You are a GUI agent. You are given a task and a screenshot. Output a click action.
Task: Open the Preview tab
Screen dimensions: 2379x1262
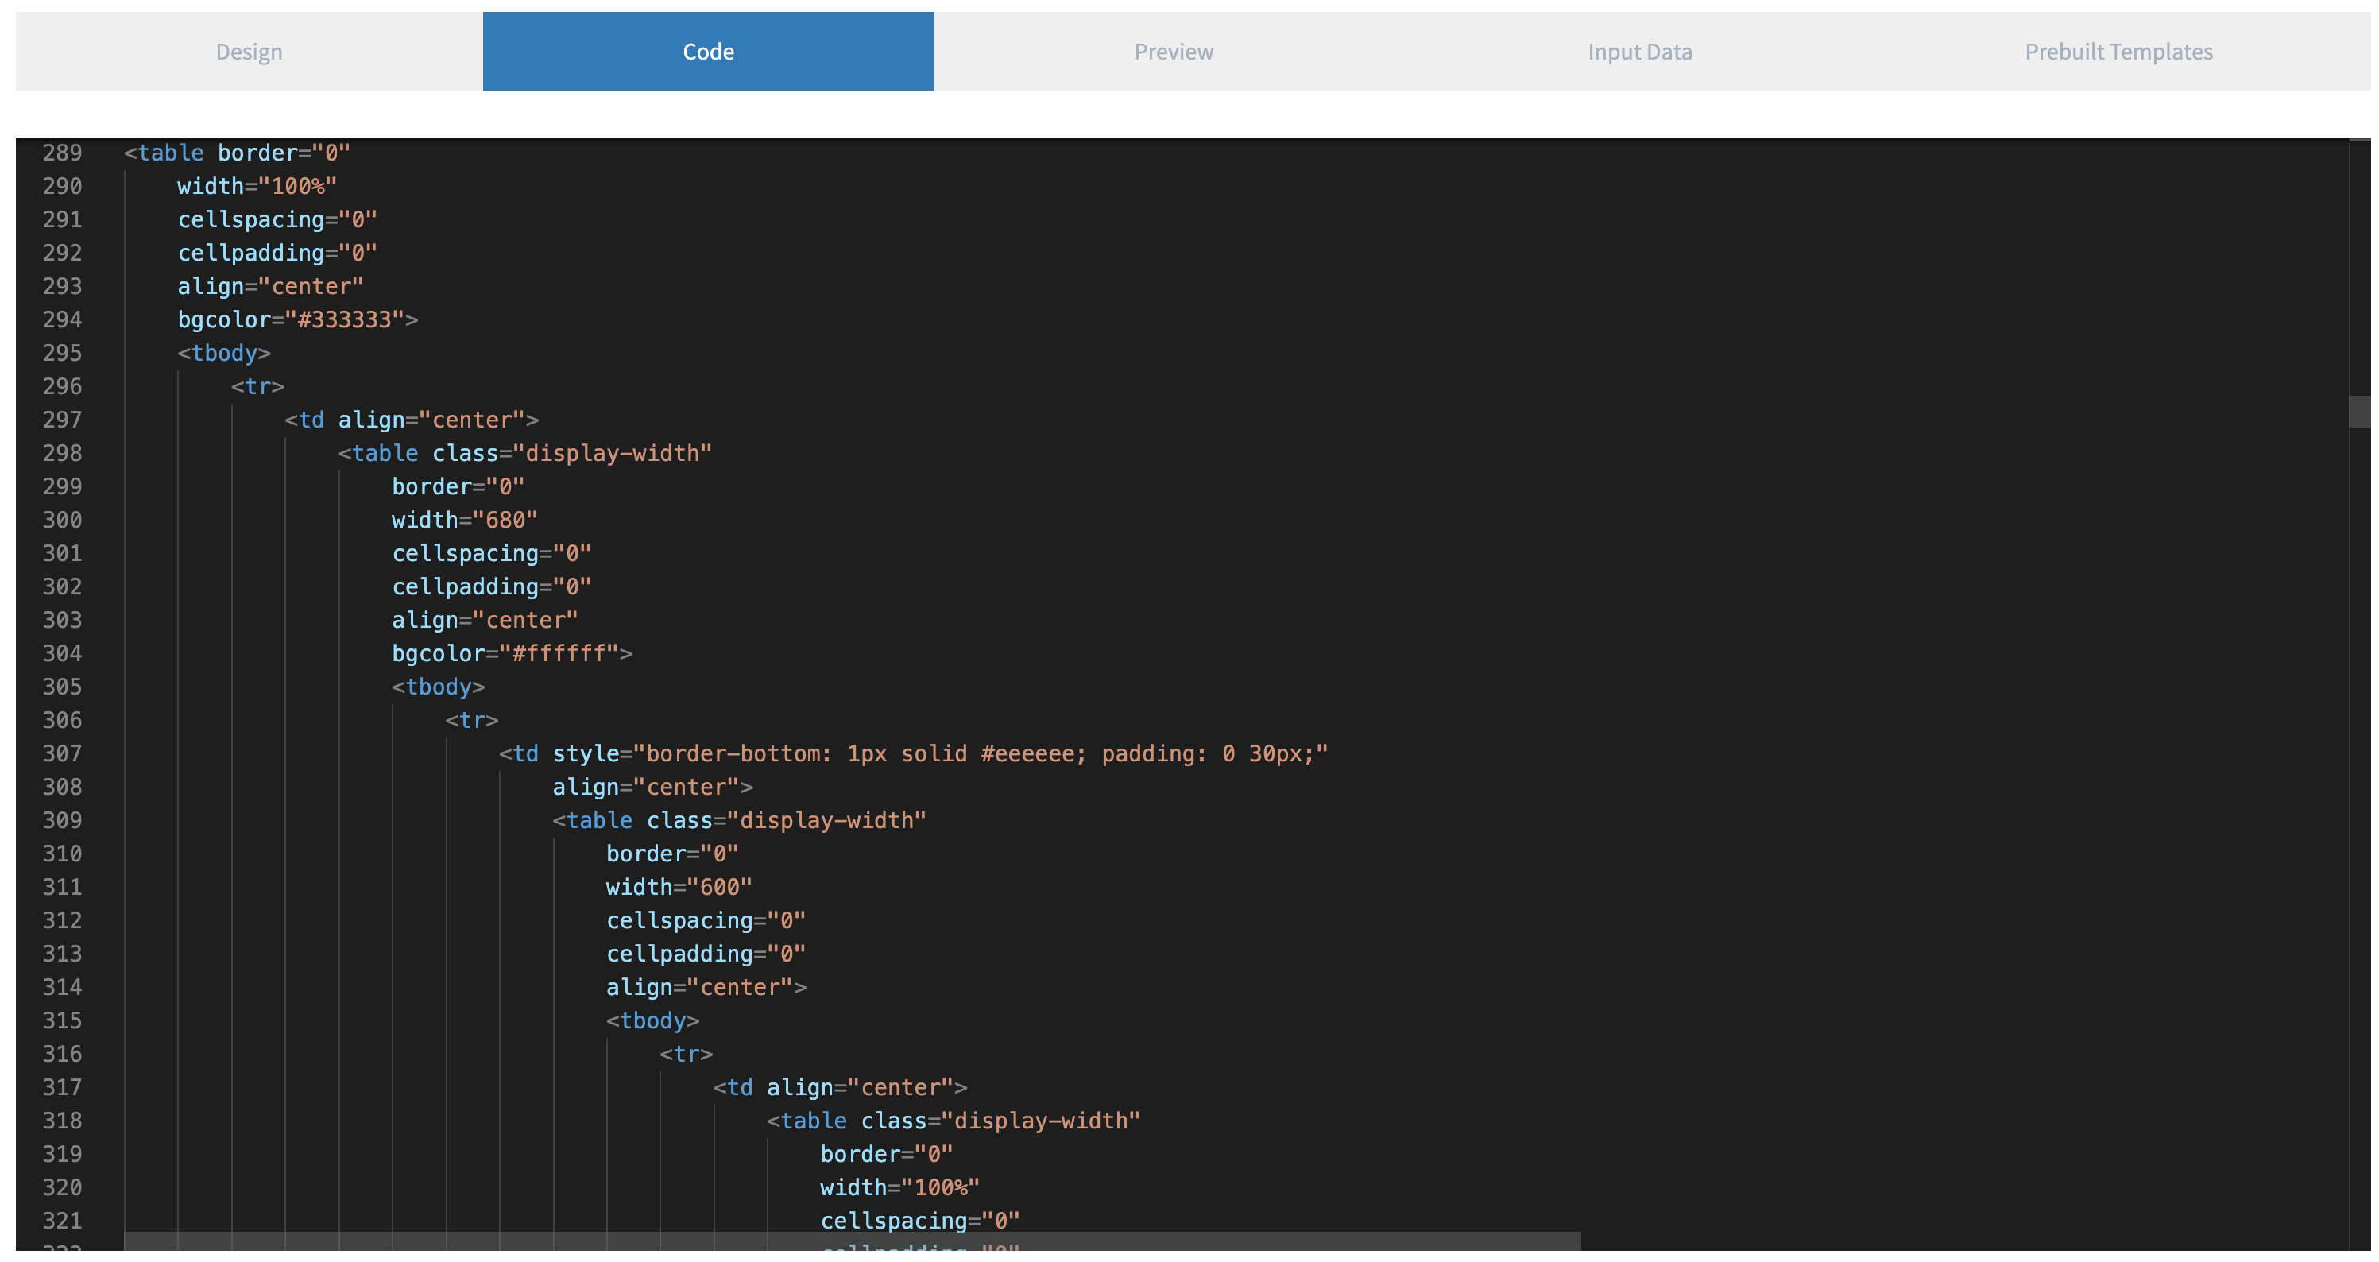tap(1174, 52)
